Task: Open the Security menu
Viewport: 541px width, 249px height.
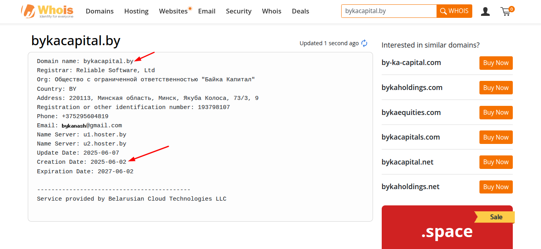Action: click(x=239, y=11)
